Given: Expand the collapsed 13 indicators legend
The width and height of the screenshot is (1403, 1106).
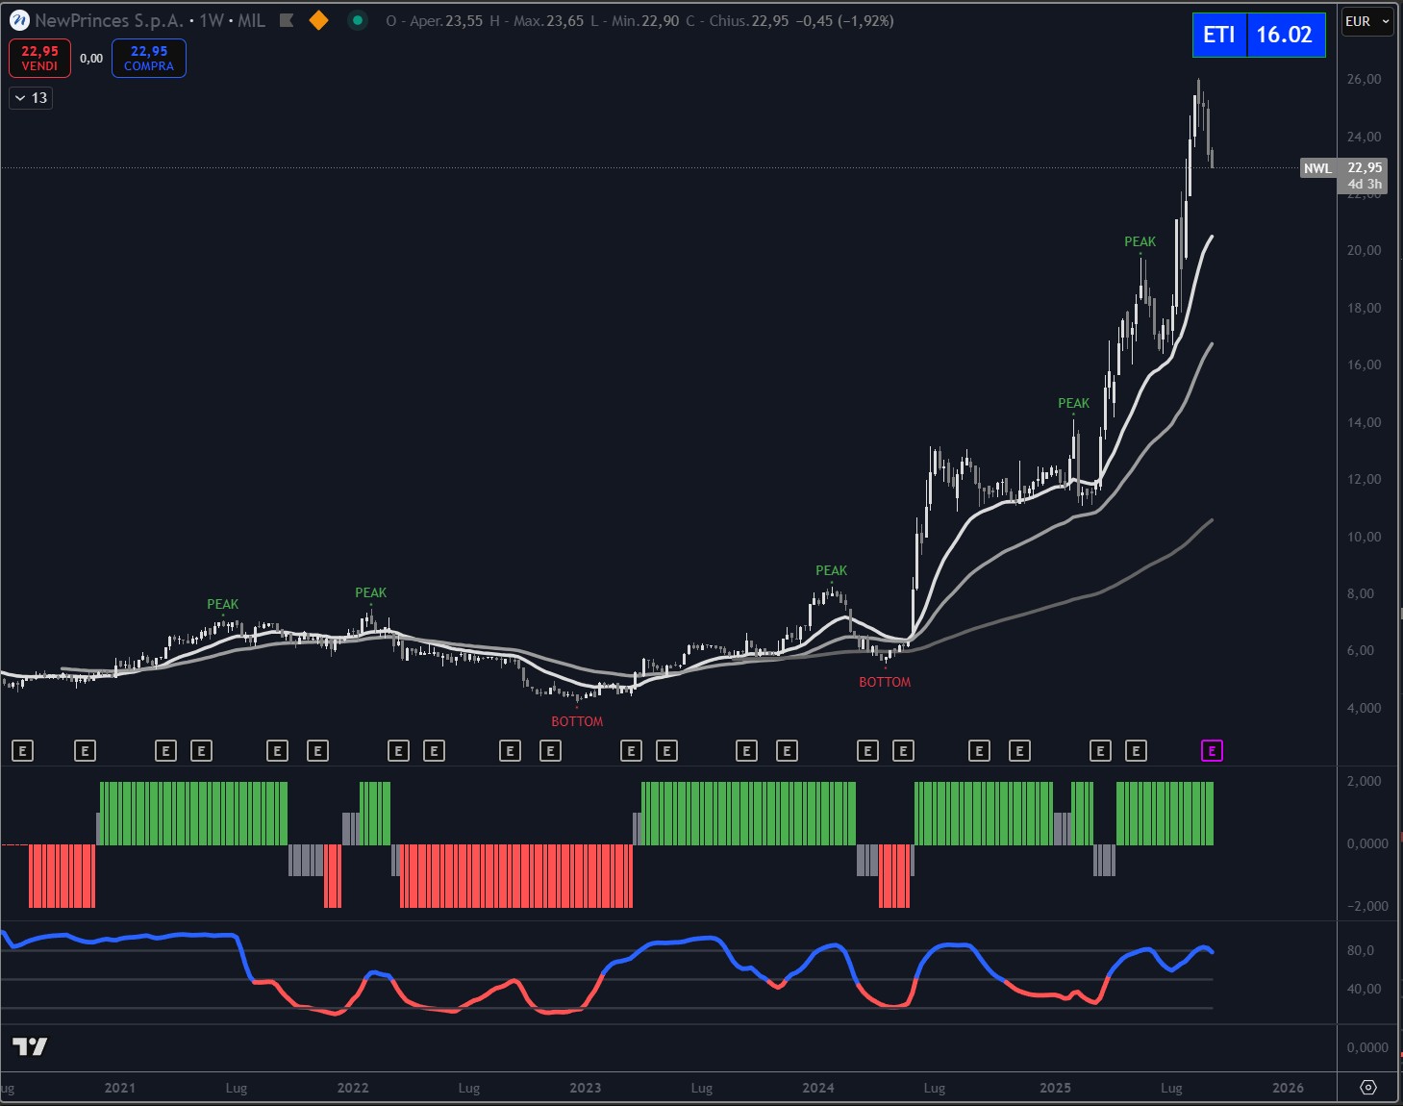Looking at the screenshot, I should point(31,98).
